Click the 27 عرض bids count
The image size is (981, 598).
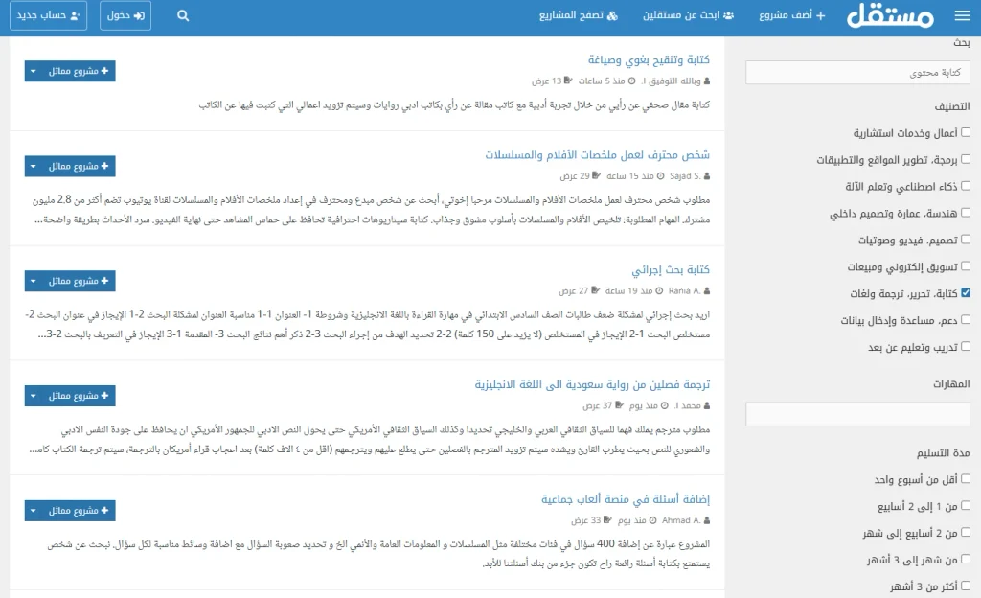coord(574,291)
